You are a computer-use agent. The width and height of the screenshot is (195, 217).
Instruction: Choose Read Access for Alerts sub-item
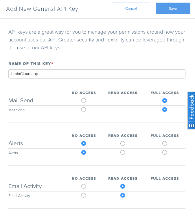pyautogui.click(x=123, y=152)
